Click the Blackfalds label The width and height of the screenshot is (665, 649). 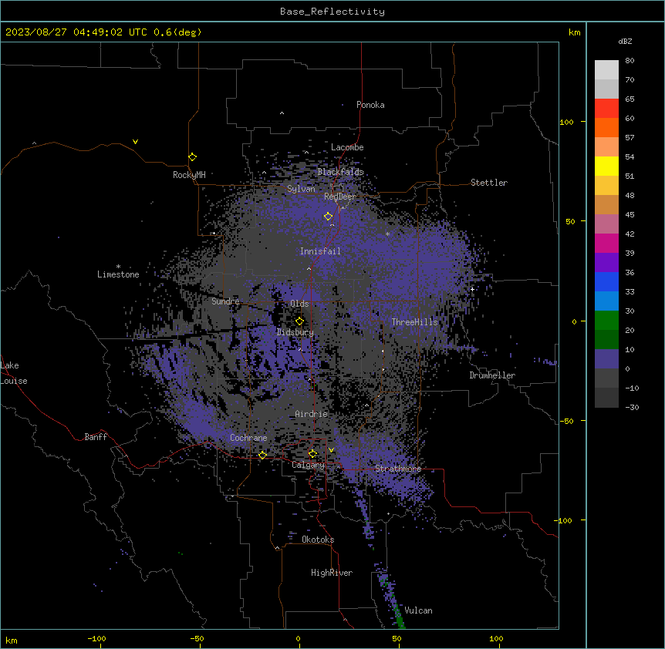(x=340, y=172)
